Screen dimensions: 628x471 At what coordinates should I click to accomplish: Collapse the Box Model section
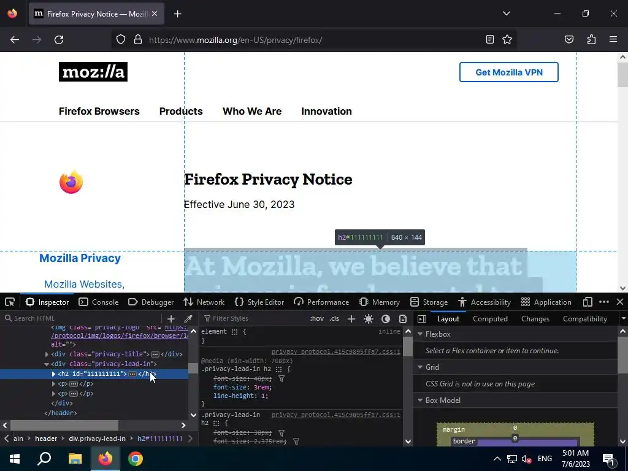pyautogui.click(x=420, y=400)
